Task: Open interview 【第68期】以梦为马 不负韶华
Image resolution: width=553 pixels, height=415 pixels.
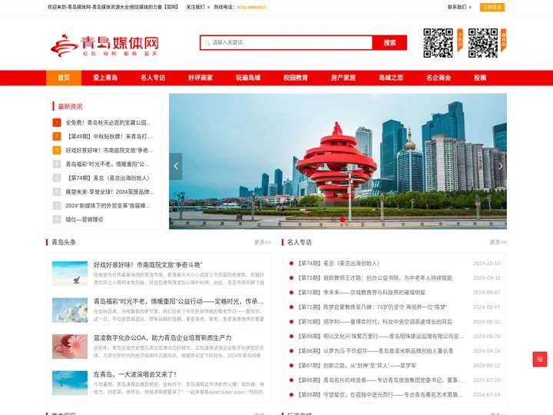Action: (376, 350)
